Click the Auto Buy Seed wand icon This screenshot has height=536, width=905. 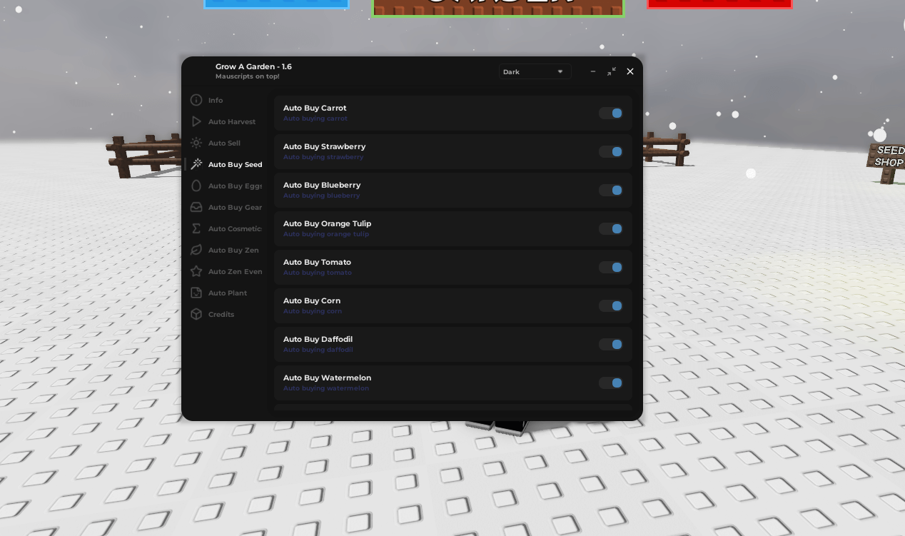tap(196, 164)
